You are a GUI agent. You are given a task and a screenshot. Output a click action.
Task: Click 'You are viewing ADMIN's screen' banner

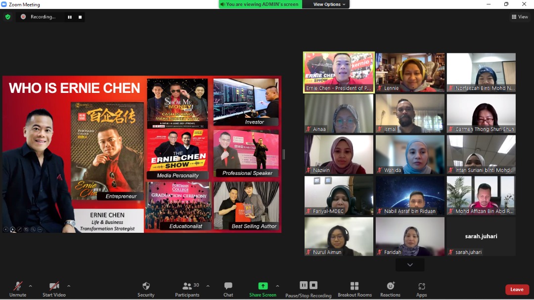pos(260,4)
